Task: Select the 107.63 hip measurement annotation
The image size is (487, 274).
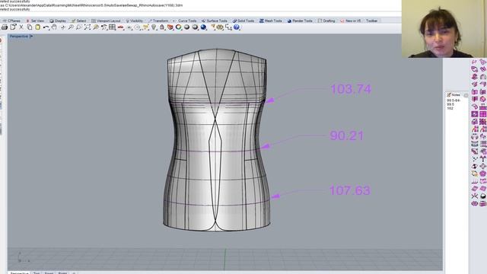Action: pos(350,190)
